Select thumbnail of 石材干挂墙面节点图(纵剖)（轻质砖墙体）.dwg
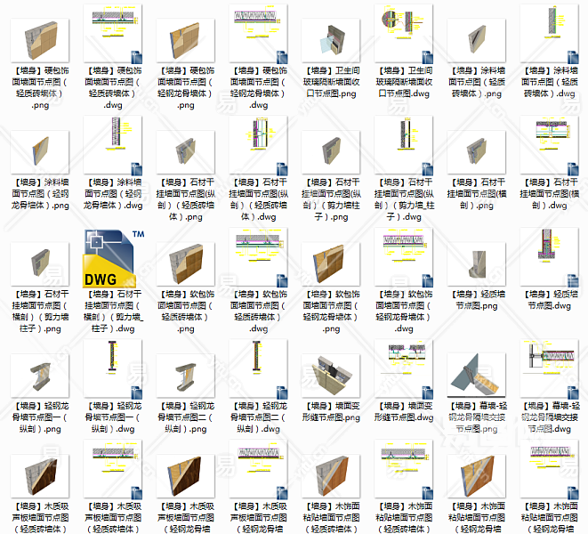This screenshot has width=588, height=534. click(x=258, y=145)
